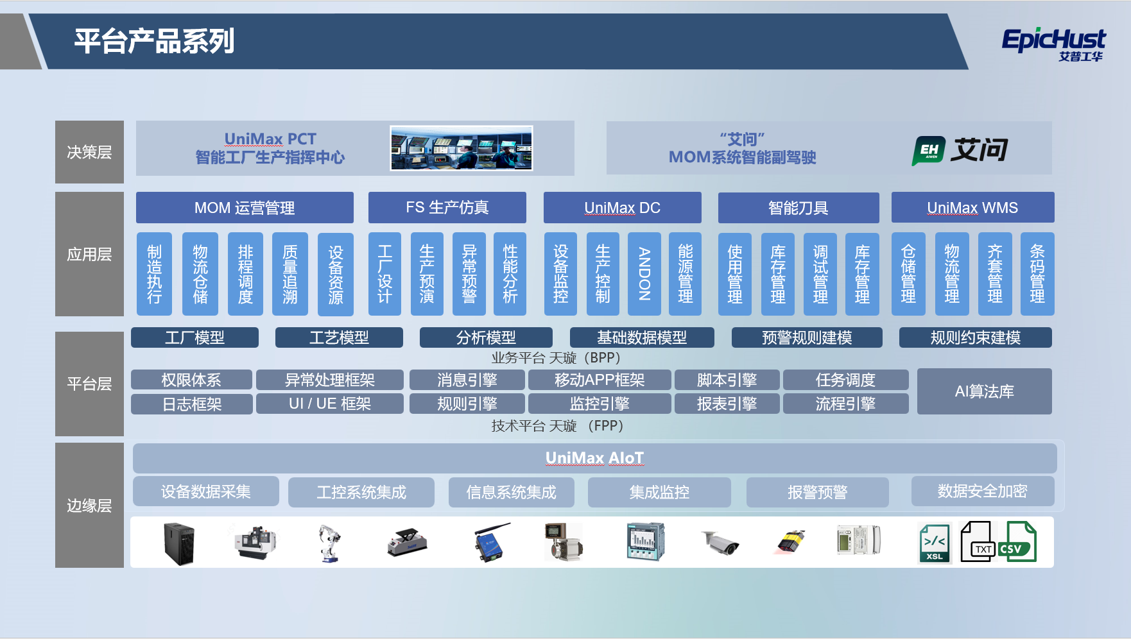The width and height of the screenshot is (1131, 639).
Task: Select the flow meter device image
Action: coord(564,542)
